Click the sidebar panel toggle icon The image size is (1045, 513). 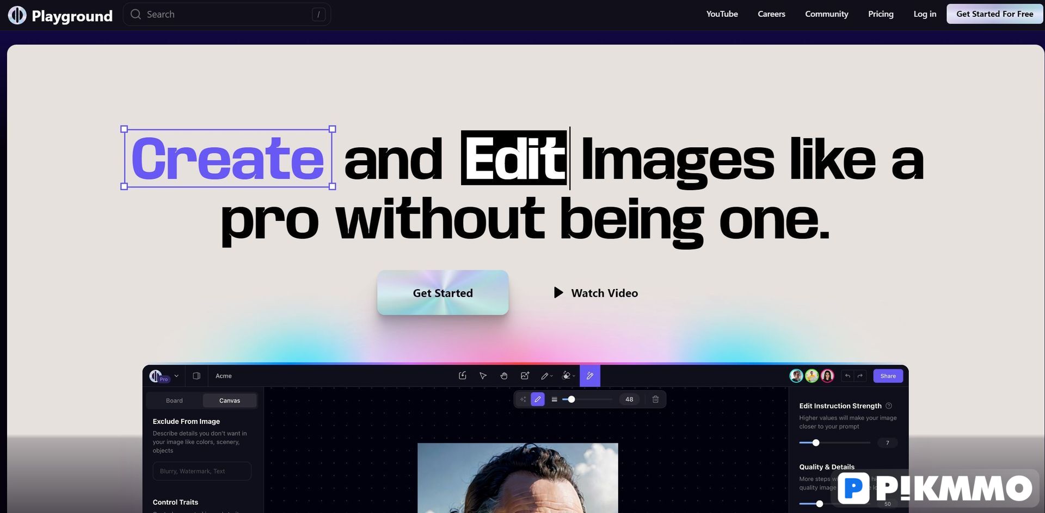coord(196,376)
